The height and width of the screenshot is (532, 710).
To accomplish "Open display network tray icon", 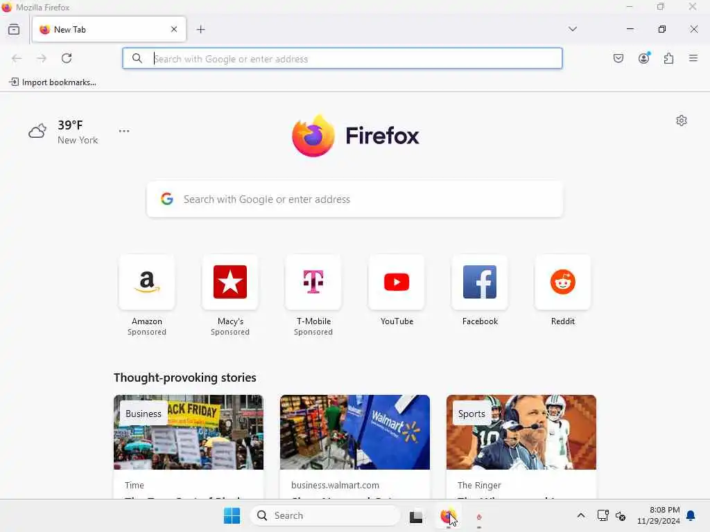I will coord(603,515).
